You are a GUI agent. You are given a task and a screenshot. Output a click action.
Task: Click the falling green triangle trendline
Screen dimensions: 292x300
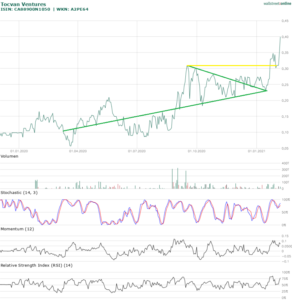point(227,78)
